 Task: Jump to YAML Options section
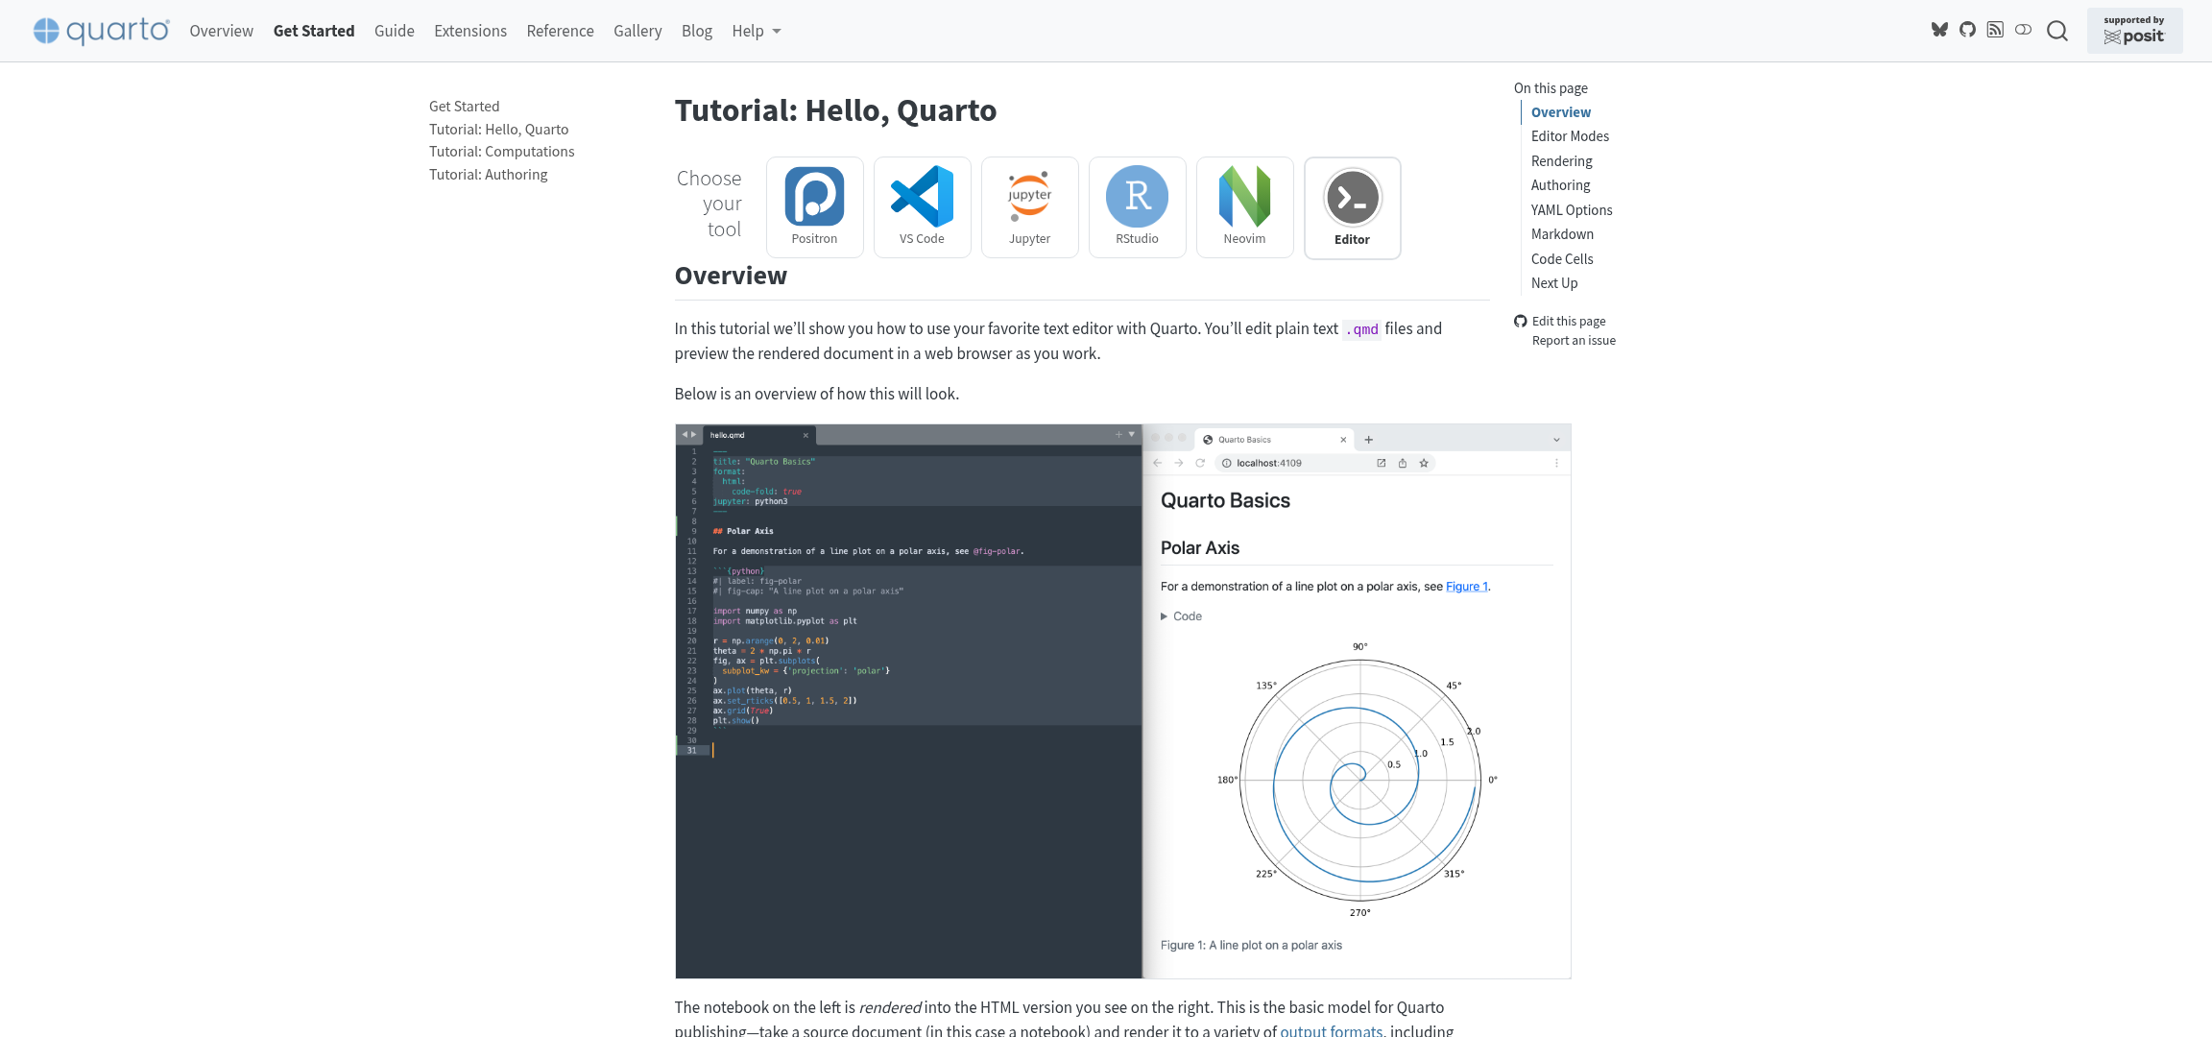pyautogui.click(x=1571, y=209)
